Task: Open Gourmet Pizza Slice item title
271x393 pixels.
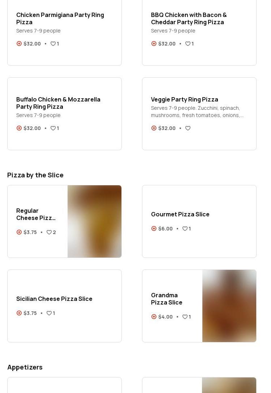Action: pos(180,214)
